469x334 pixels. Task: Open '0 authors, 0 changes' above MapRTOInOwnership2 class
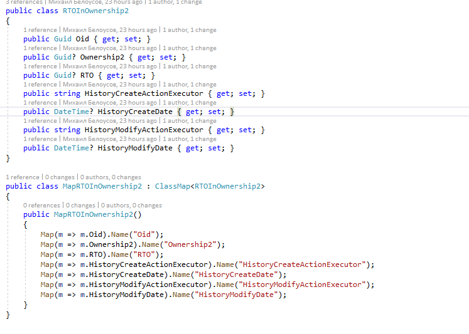pyautogui.click(x=111, y=177)
